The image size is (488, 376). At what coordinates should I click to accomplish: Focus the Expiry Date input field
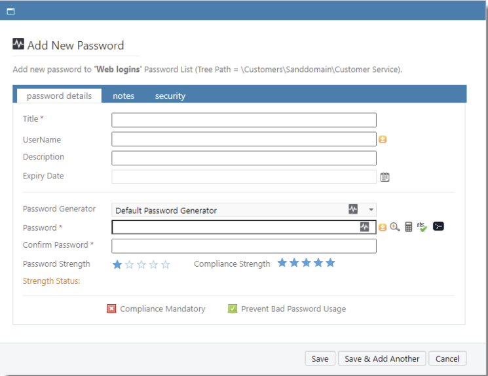[244, 177]
